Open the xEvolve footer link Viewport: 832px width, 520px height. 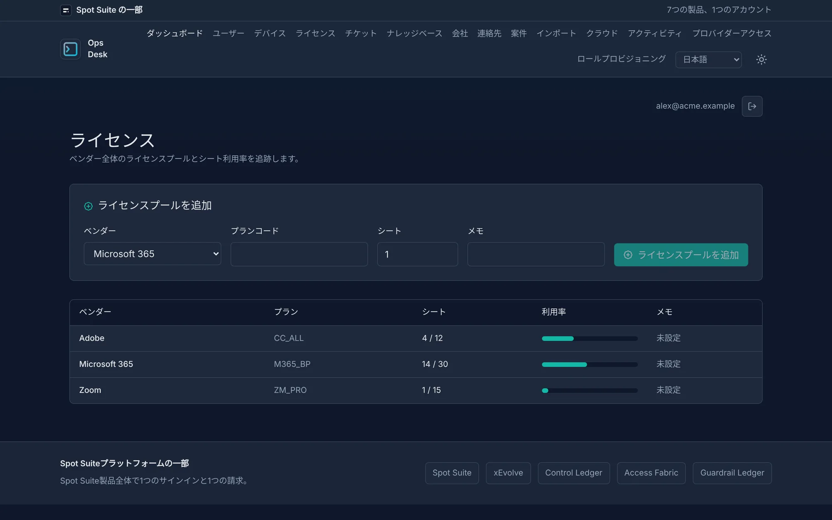[508, 473]
